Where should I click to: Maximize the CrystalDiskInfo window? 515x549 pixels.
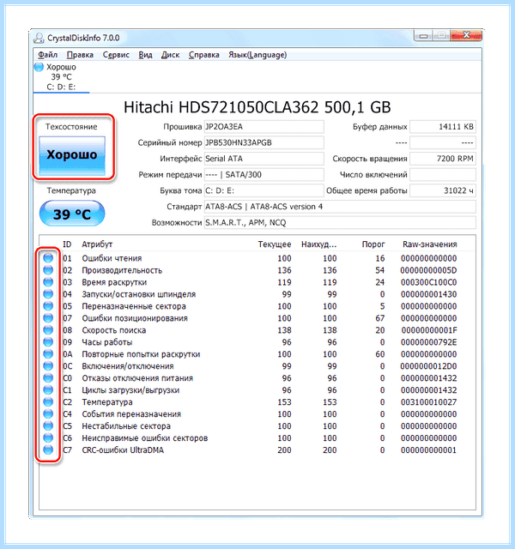tap(441, 35)
